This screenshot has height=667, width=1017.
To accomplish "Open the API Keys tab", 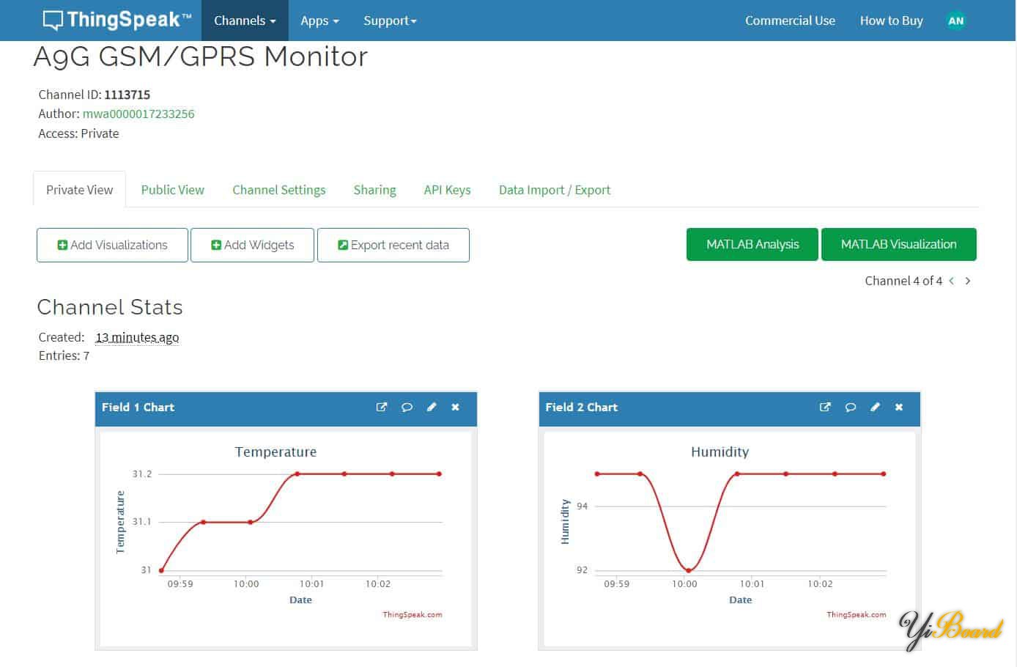I will pos(447,190).
